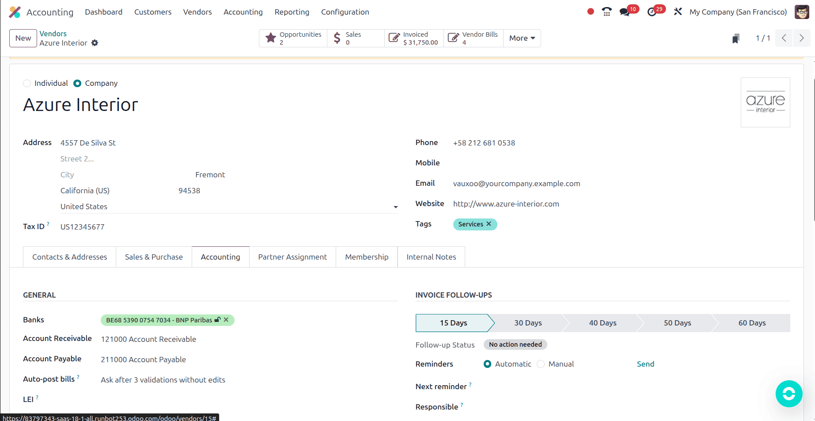The width and height of the screenshot is (815, 421).
Task: Click the Street 2 input field
Action: pos(229,159)
